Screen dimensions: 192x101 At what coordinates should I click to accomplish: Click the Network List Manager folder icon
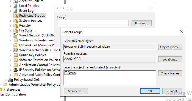pyautogui.click(x=16, y=45)
